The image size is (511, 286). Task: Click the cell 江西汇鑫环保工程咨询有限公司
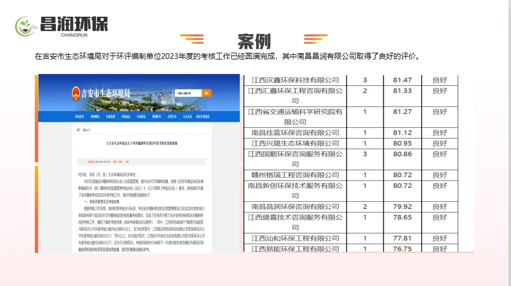295,96
